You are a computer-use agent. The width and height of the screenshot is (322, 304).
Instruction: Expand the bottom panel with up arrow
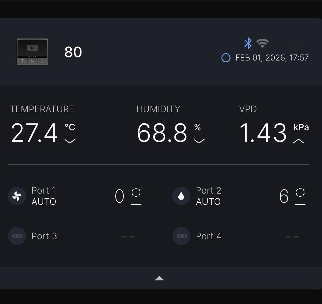[x=159, y=278]
